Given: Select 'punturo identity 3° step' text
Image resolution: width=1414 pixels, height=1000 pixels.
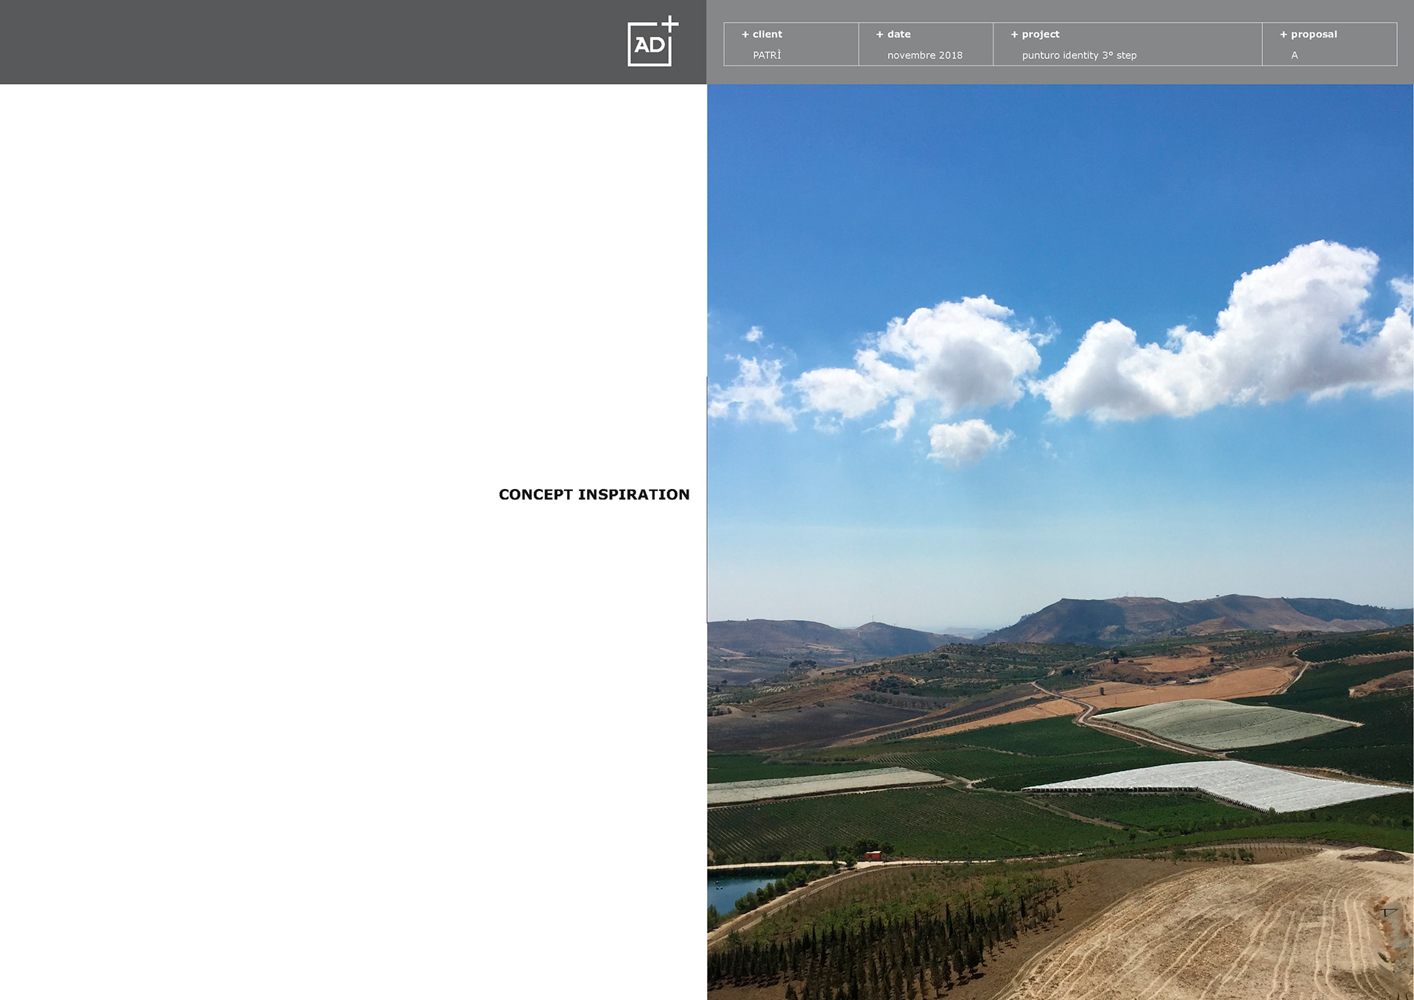Looking at the screenshot, I should 1079,55.
